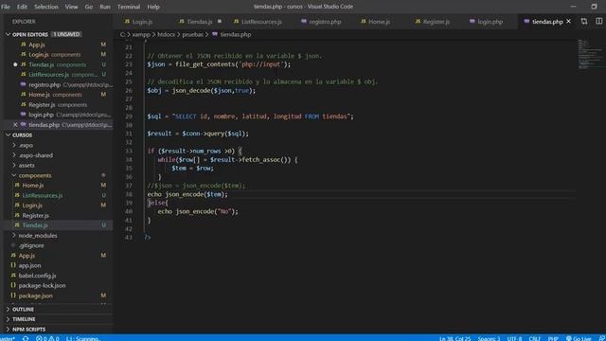Open the View menu
This screenshot has height=341, width=606.
[x=71, y=7]
